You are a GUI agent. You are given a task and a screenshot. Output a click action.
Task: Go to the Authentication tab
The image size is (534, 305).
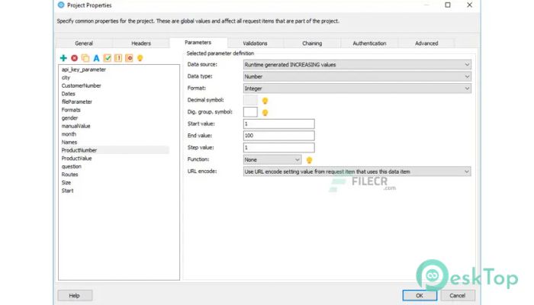point(369,43)
